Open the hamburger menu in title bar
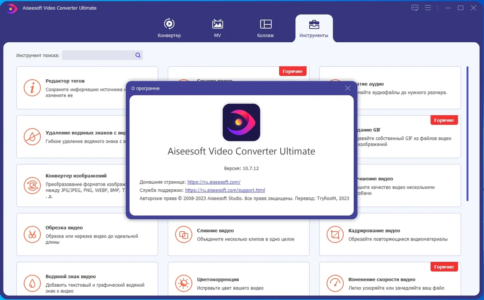The image size is (484, 300). click(428, 8)
